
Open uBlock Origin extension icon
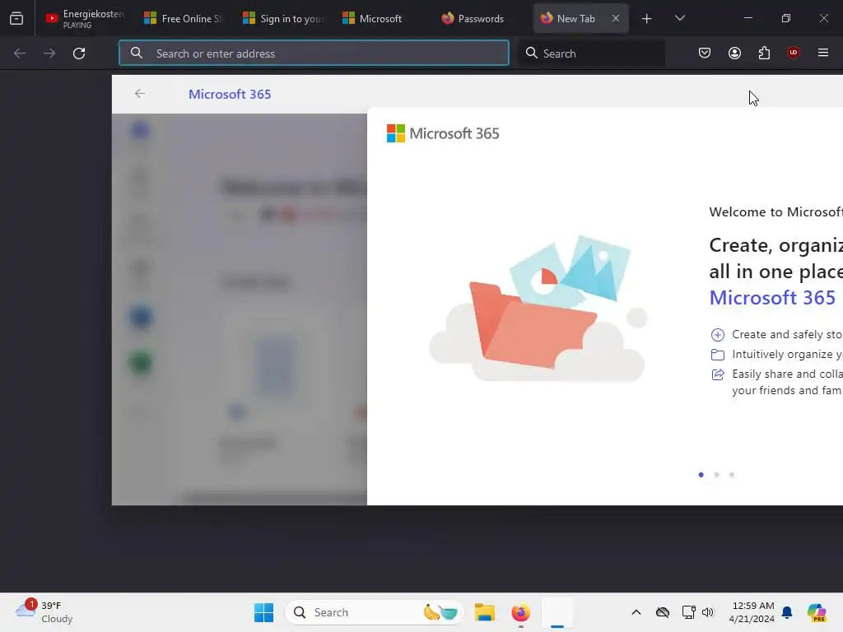794,53
